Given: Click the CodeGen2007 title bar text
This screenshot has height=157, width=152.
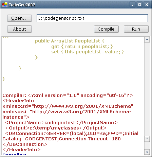Looking at the screenshot, I should click(x=22, y=5).
